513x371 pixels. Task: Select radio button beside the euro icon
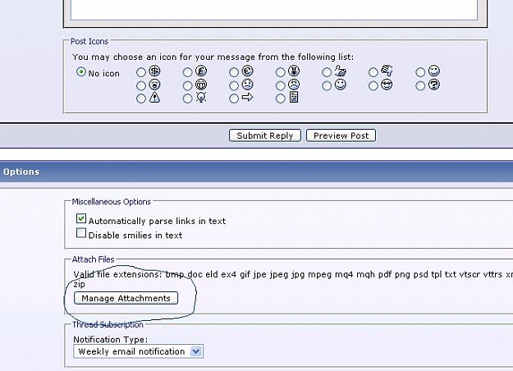coord(234,72)
